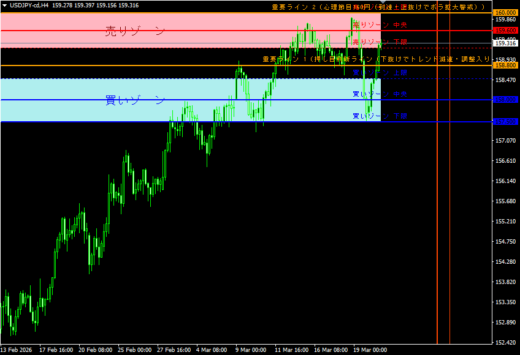
Task: Click the 買いゾーン 上限 text label
Action: point(380,73)
